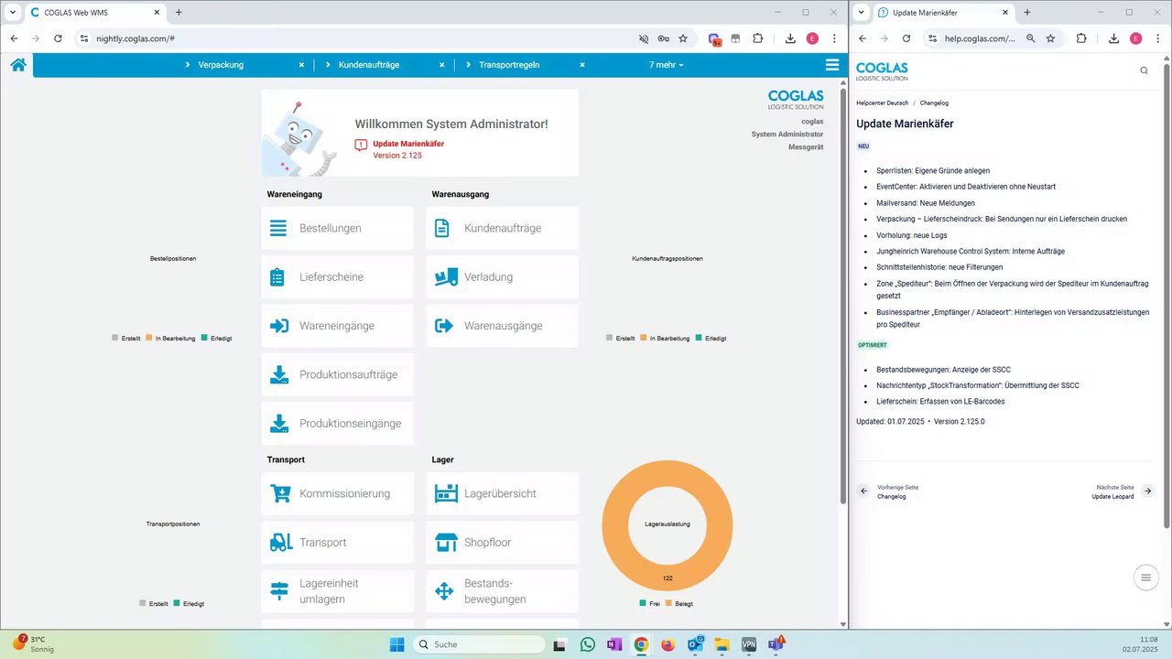Open WhatsApp from the taskbar
1172x659 pixels.
(588, 644)
